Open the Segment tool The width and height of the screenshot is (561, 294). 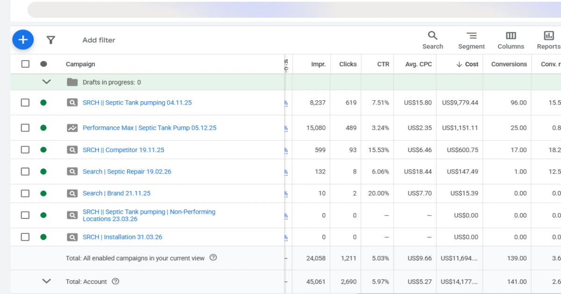(471, 40)
